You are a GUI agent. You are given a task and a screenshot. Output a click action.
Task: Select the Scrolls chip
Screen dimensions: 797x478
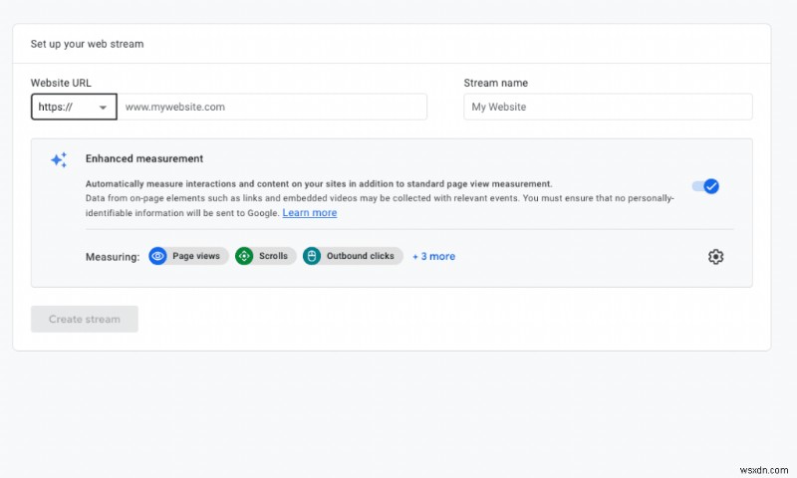pyautogui.click(x=266, y=256)
